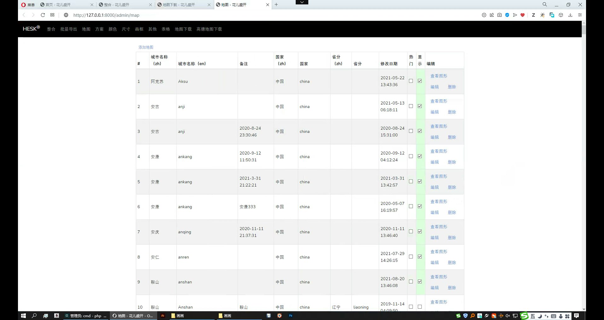The height and width of the screenshot is (320, 604).
Task: Click the browser reload page icon
Action: pyautogui.click(x=43, y=15)
